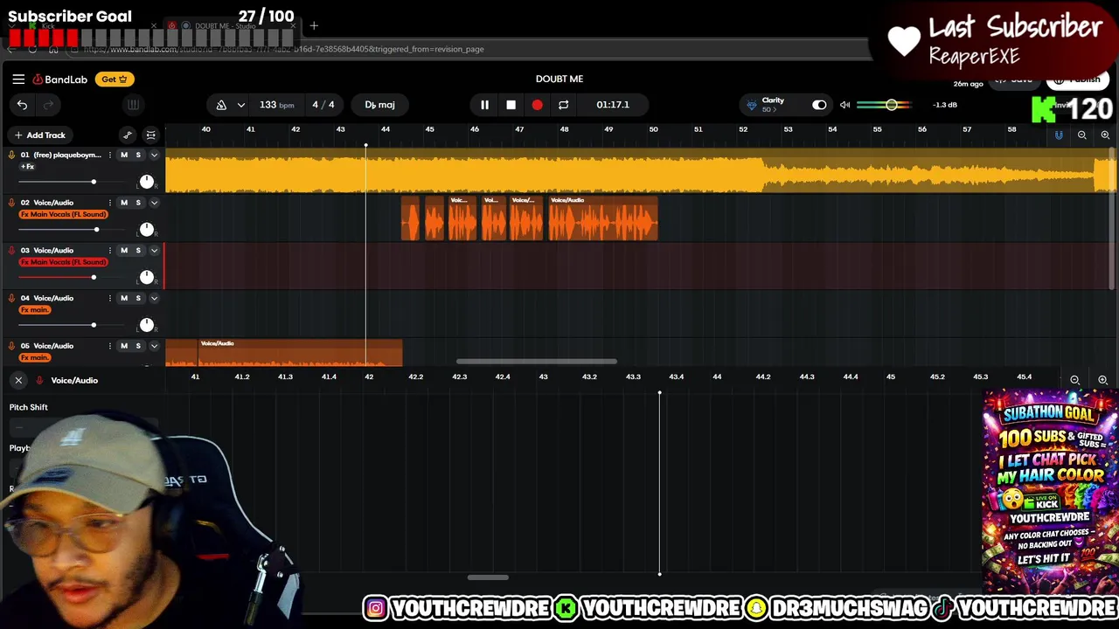The width and height of the screenshot is (1119, 629).
Task: Open track 04 options menu dots
Action: click(109, 298)
